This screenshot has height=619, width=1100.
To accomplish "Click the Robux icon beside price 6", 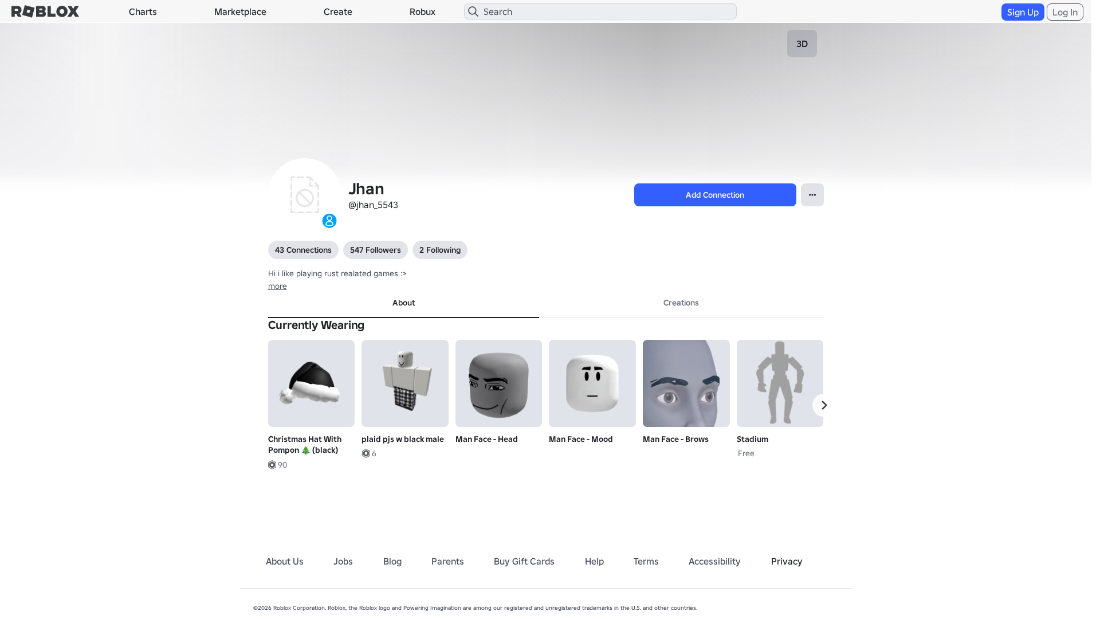I will coord(366,453).
